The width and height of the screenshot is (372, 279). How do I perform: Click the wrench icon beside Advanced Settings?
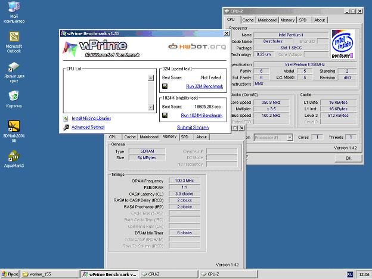[x=66, y=127]
